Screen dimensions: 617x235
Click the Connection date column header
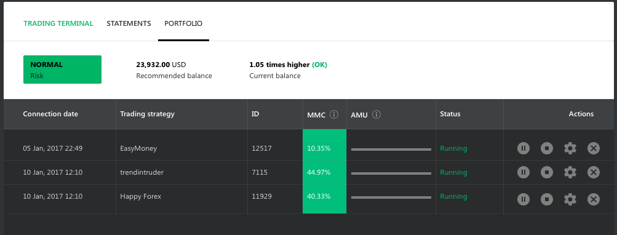click(x=50, y=114)
